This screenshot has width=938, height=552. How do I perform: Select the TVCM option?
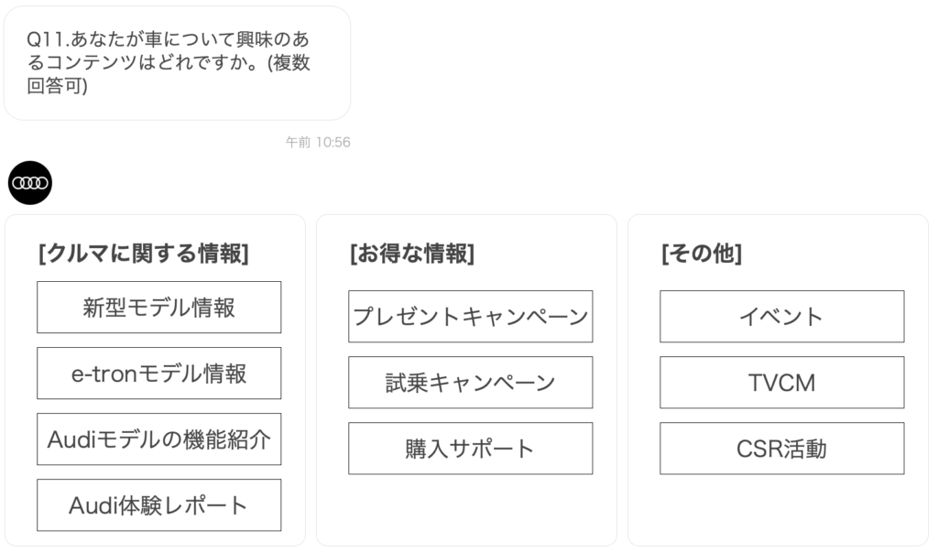[x=782, y=382]
